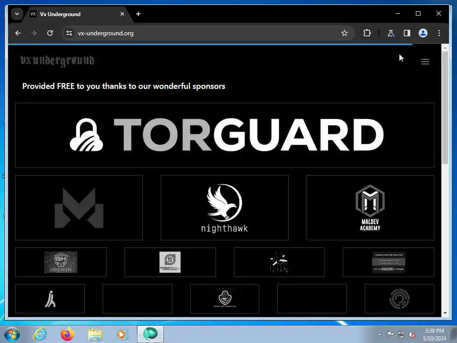The image size is (457, 343).
Task: Select the active browser taskbar button
Action: tap(150, 334)
